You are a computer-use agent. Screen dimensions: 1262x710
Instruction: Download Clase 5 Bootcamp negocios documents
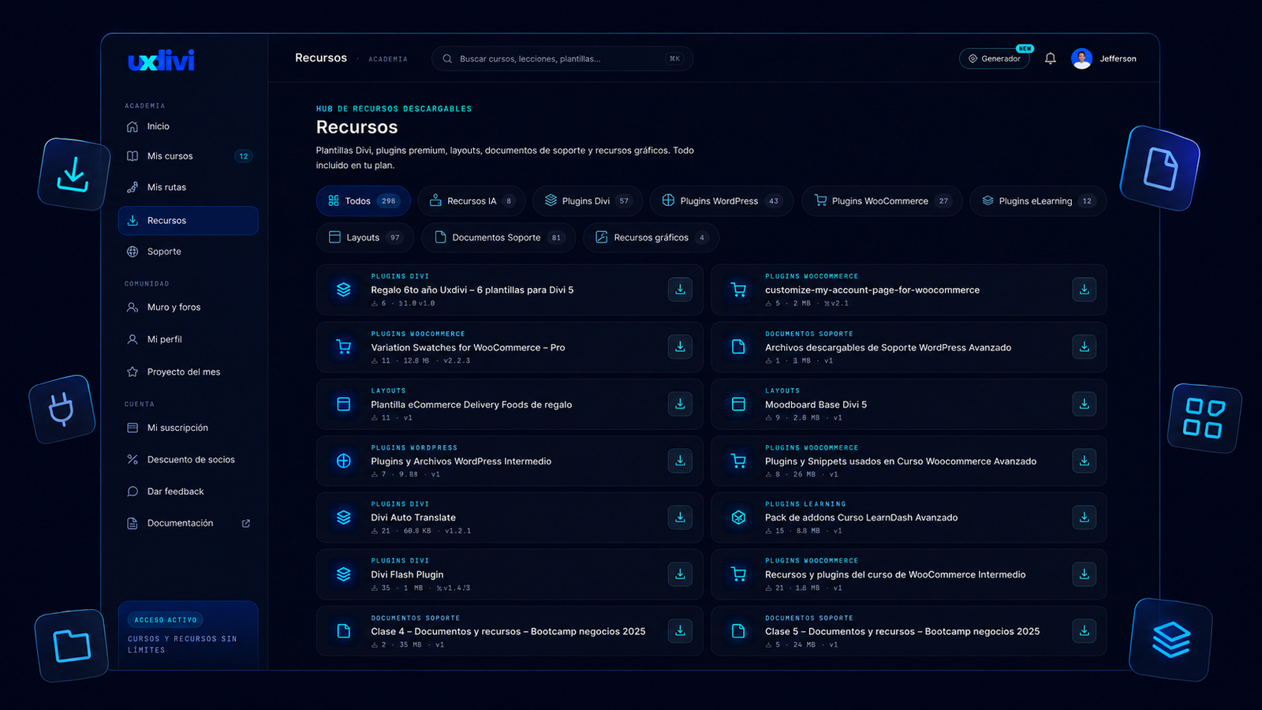[x=1085, y=630]
